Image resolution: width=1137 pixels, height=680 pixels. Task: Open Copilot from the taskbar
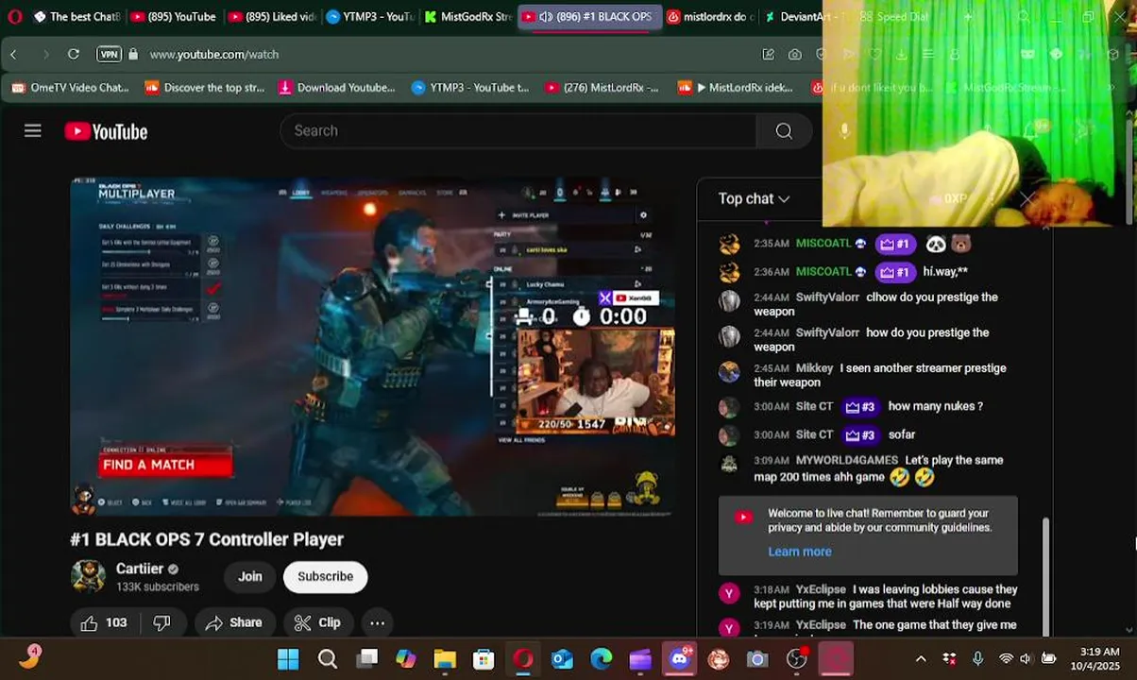point(406,659)
